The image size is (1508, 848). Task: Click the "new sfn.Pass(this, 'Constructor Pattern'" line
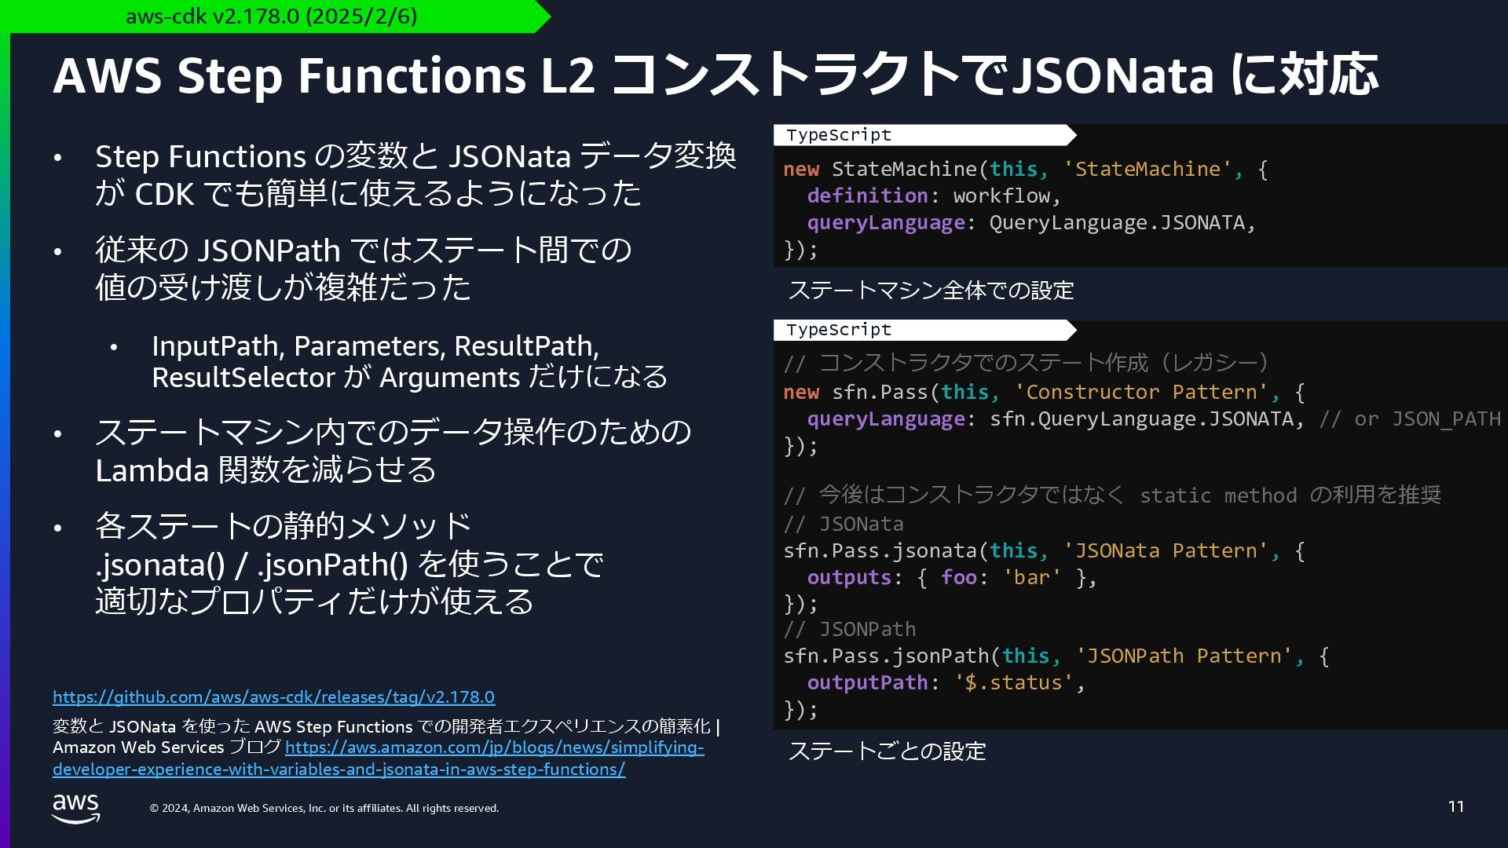point(1044,393)
